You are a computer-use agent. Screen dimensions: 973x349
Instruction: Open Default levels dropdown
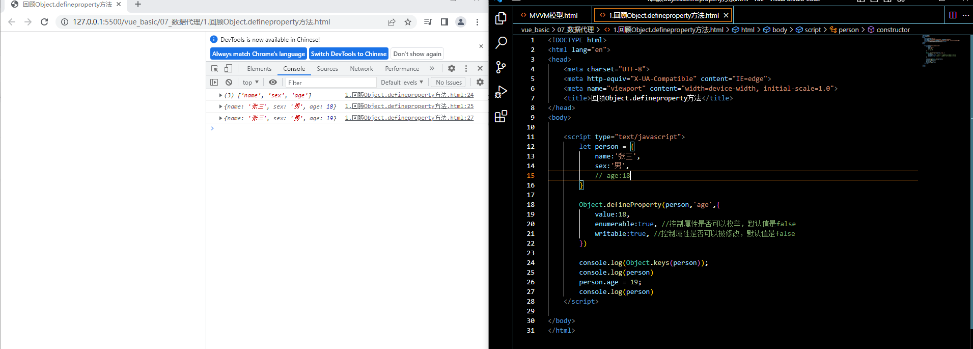pyautogui.click(x=402, y=82)
